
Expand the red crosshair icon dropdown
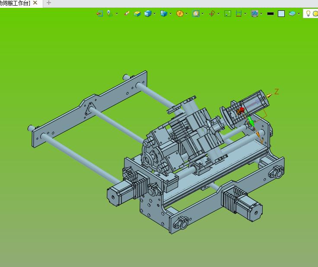click(219, 14)
